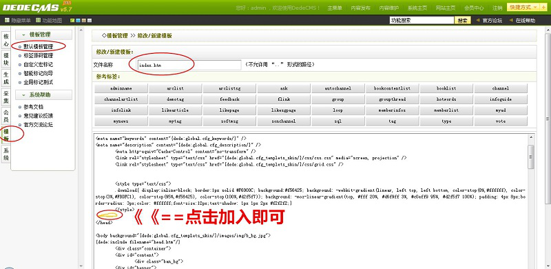Open 官方论坛 official forum link
Screen dimensions: 551x269
tap(492, 21)
